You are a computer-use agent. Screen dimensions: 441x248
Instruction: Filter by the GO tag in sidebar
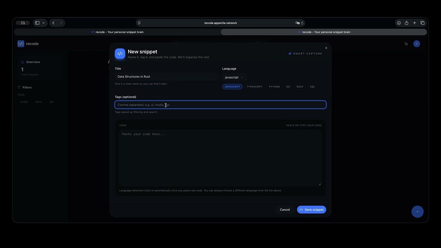[x=51, y=102]
